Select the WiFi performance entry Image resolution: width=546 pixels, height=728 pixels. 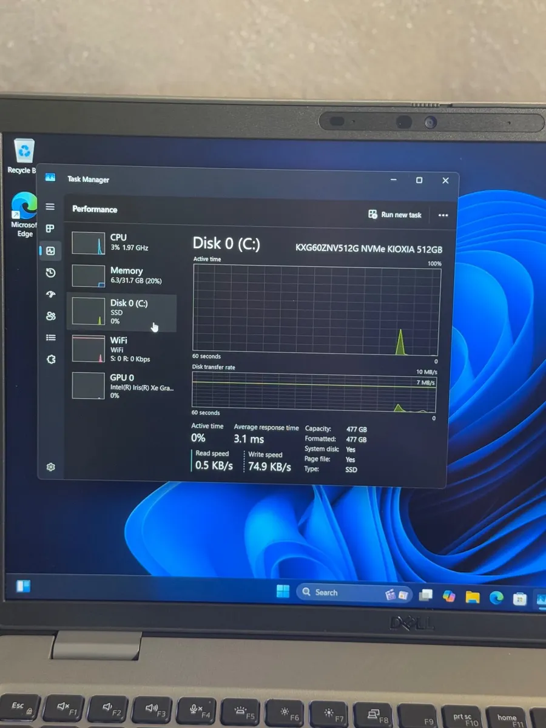(123, 349)
